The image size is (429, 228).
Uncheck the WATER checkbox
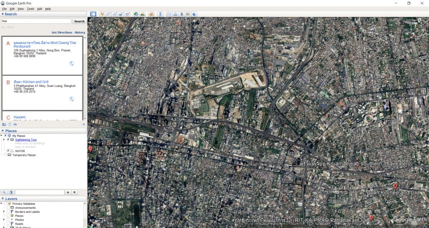(8, 151)
